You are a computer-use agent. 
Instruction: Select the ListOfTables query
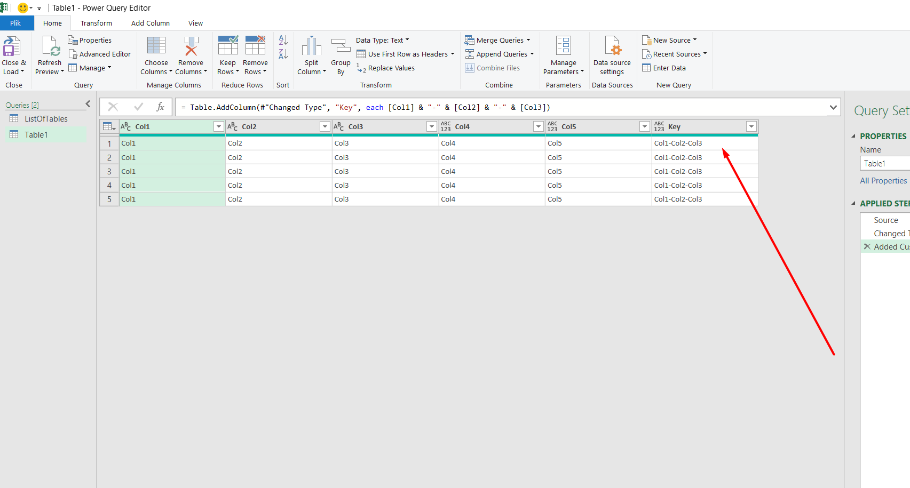pyautogui.click(x=46, y=118)
